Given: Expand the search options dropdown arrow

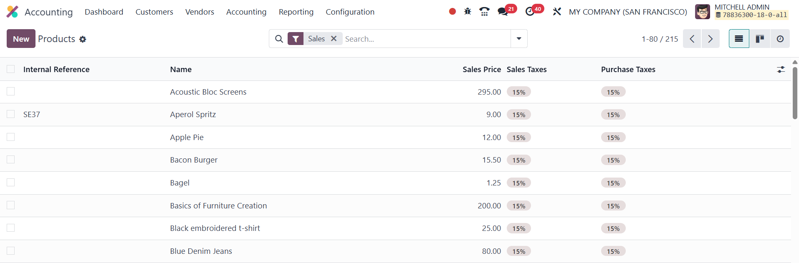Looking at the screenshot, I should (519, 39).
